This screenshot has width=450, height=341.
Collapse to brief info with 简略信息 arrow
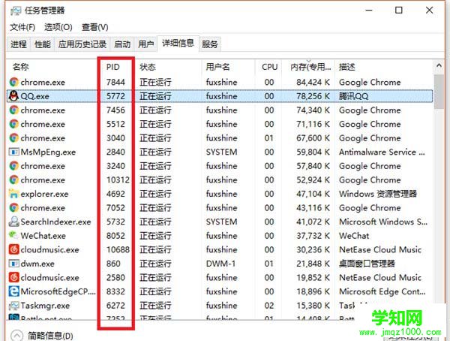point(16,336)
